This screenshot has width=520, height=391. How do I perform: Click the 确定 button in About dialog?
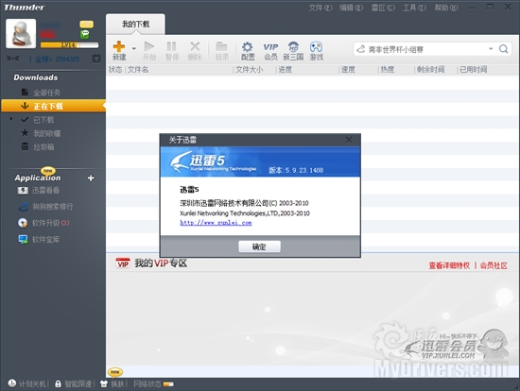click(259, 246)
